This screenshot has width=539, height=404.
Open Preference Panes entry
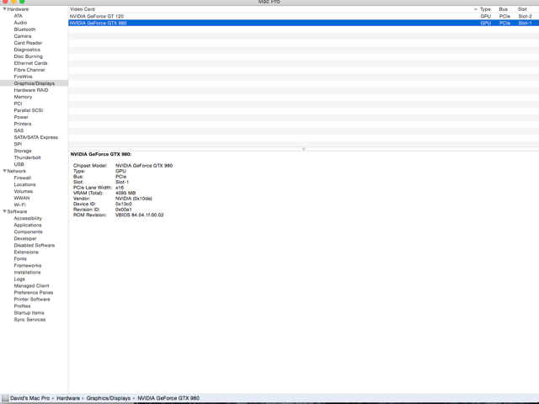point(34,292)
